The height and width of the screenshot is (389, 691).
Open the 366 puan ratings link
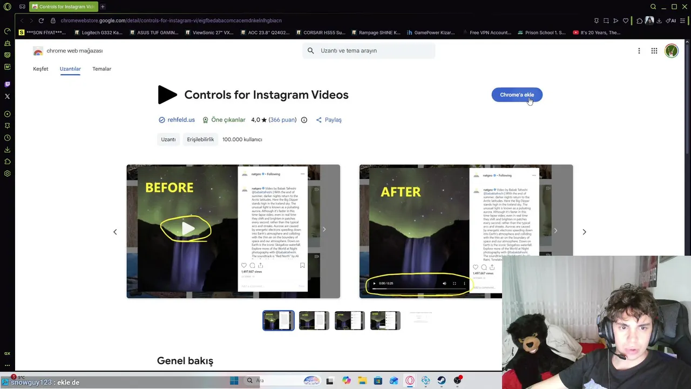click(282, 120)
